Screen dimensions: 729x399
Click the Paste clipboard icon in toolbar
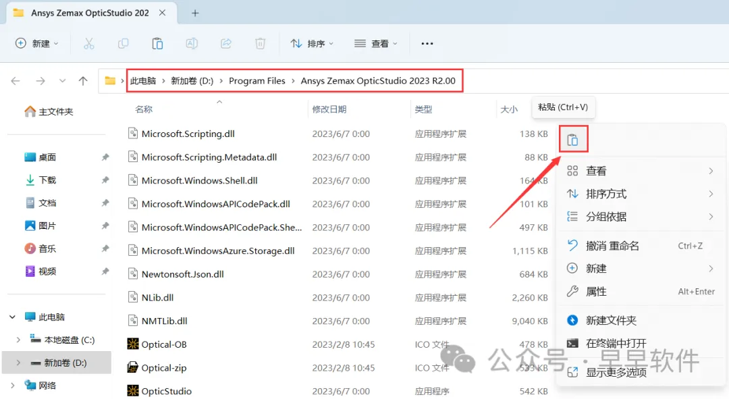pos(157,44)
